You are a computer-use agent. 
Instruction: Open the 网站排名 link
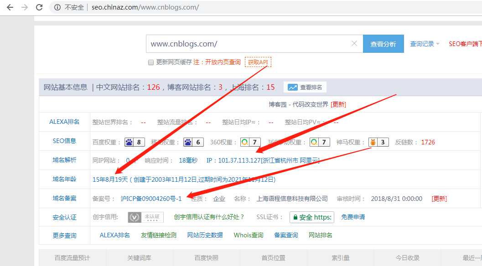tap(320, 235)
